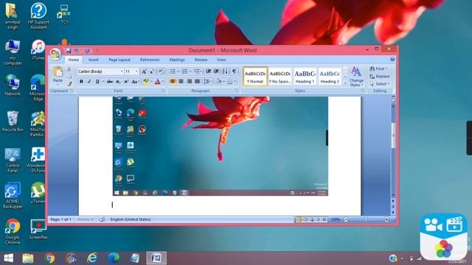The image size is (472, 265).
Task: Click the Replace button
Action: click(380, 77)
